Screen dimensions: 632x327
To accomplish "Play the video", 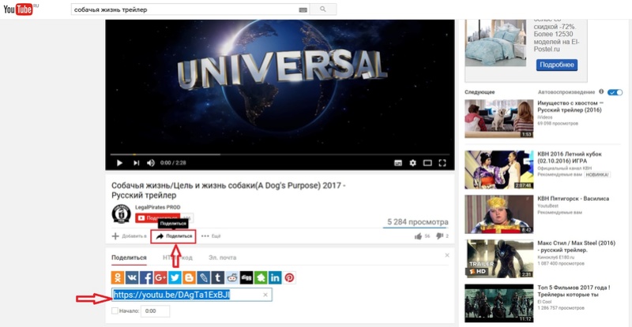I will click(x=119, y=163).
